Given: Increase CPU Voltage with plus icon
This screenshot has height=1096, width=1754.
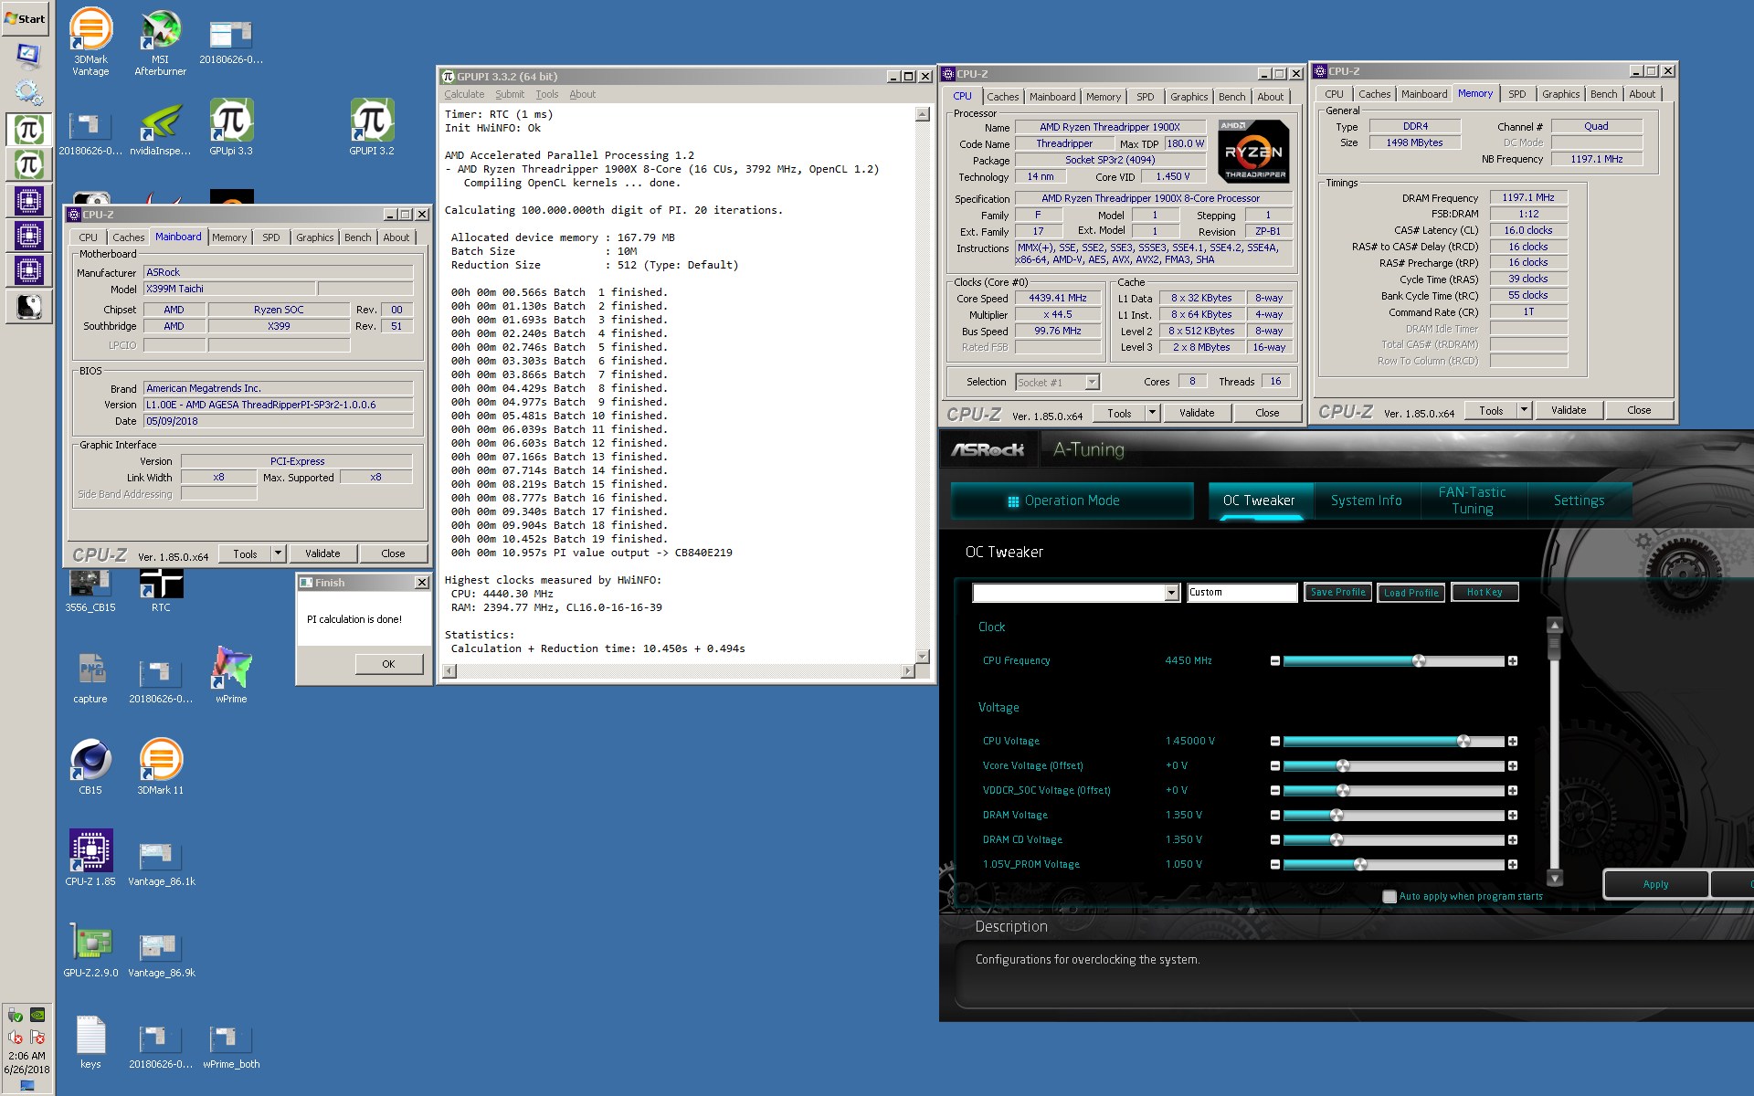Looking at the screenshot, I should tap(1512, 741).
